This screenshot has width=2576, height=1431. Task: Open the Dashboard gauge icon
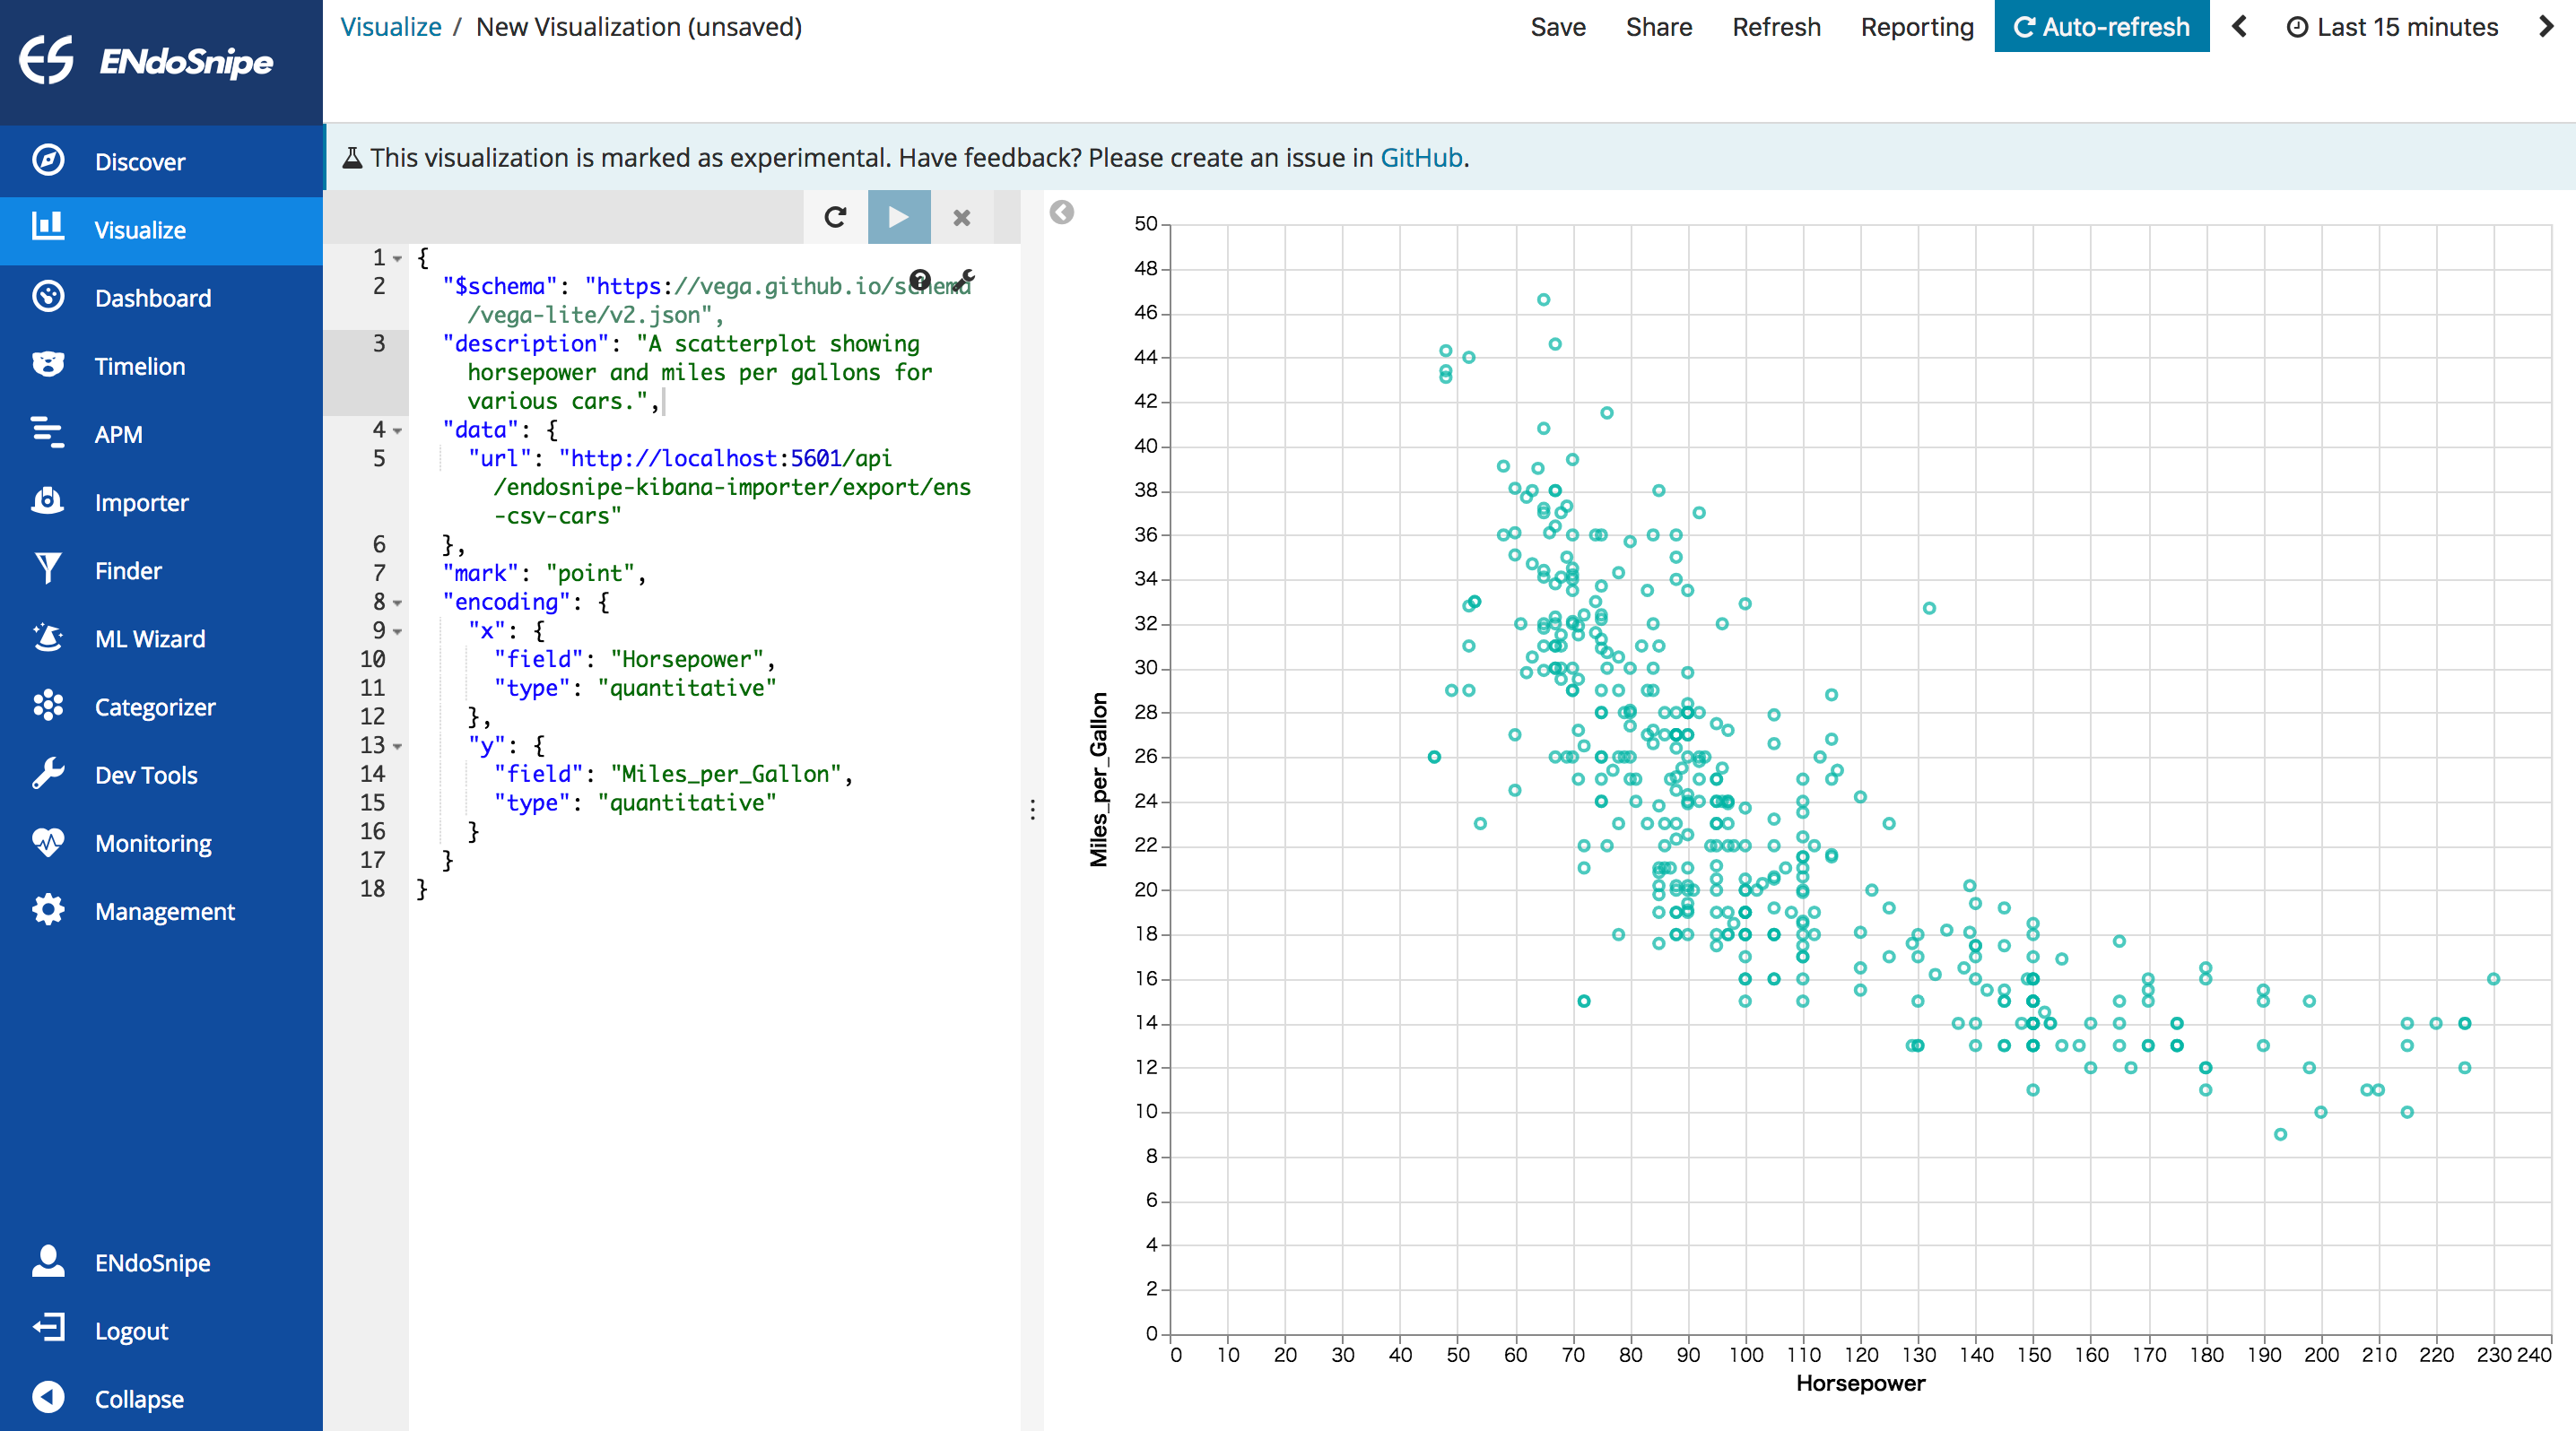tap(48, 297)
